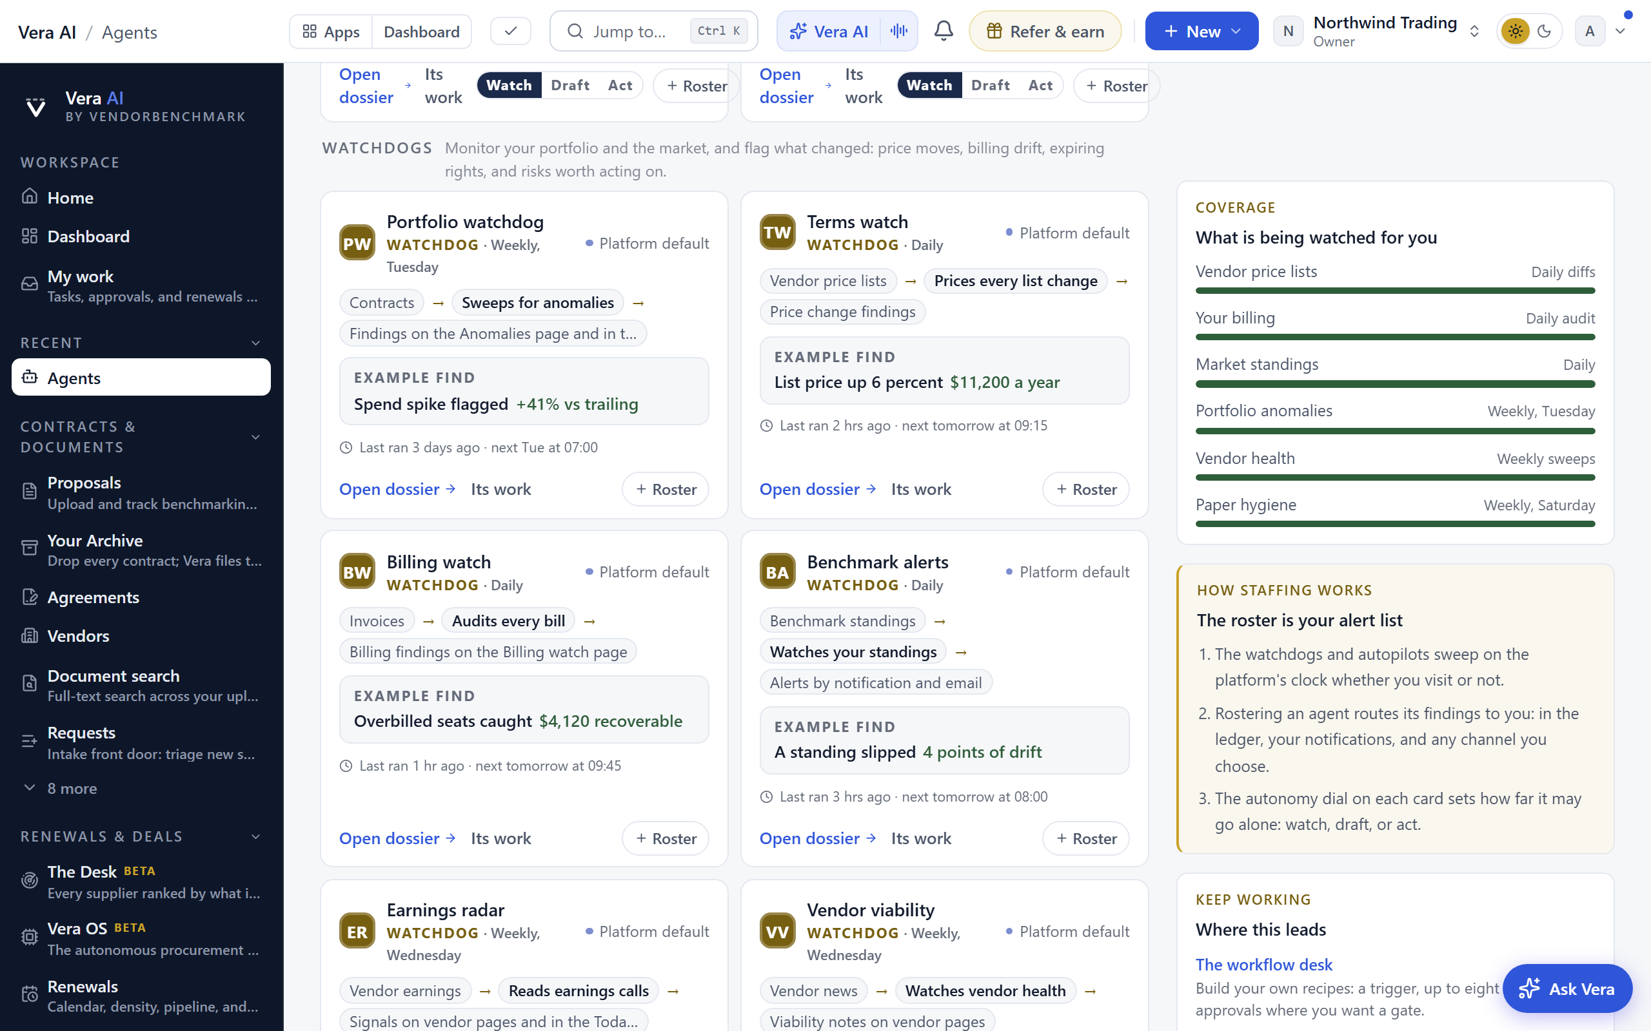Switch to dark theme with the moon icon
This screenshot has height=1031, width=1651.
[x=1545, y=32]
